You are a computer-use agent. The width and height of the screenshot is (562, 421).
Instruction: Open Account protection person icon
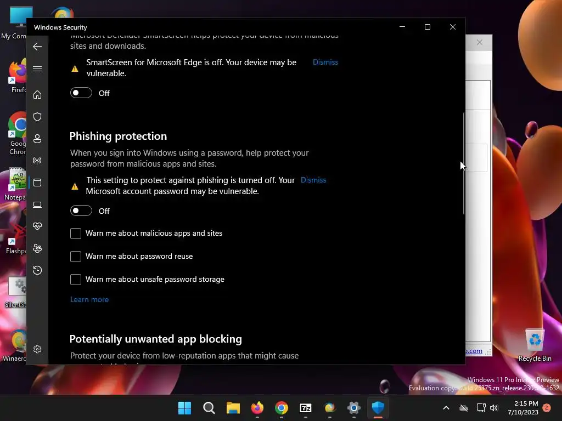click(37, 139)
